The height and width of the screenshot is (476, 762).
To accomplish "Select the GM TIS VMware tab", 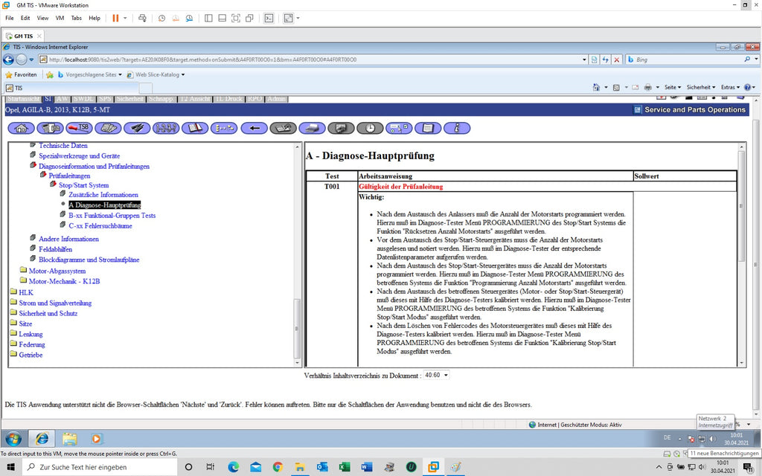I will tap(23, 36).
